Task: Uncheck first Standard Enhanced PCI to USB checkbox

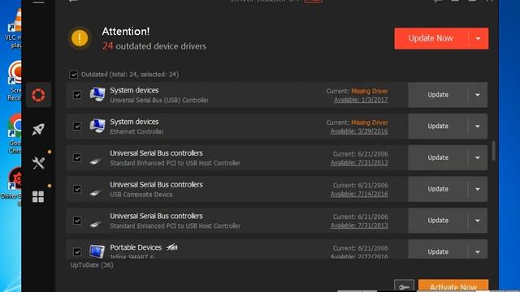Action: 77,157
